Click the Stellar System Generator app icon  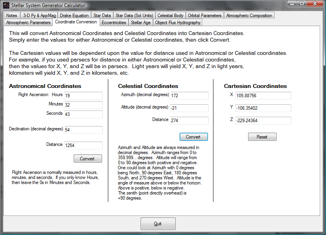tap(6, 5)
